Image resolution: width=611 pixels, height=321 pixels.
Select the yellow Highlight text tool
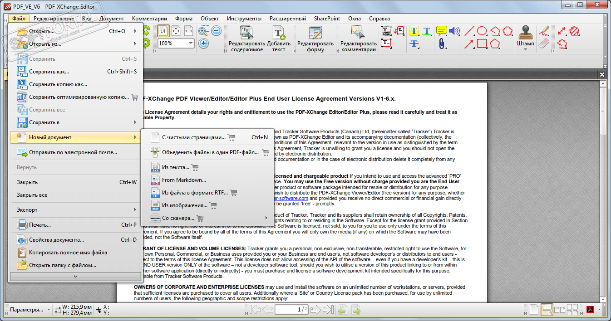(x=414, y=31)
